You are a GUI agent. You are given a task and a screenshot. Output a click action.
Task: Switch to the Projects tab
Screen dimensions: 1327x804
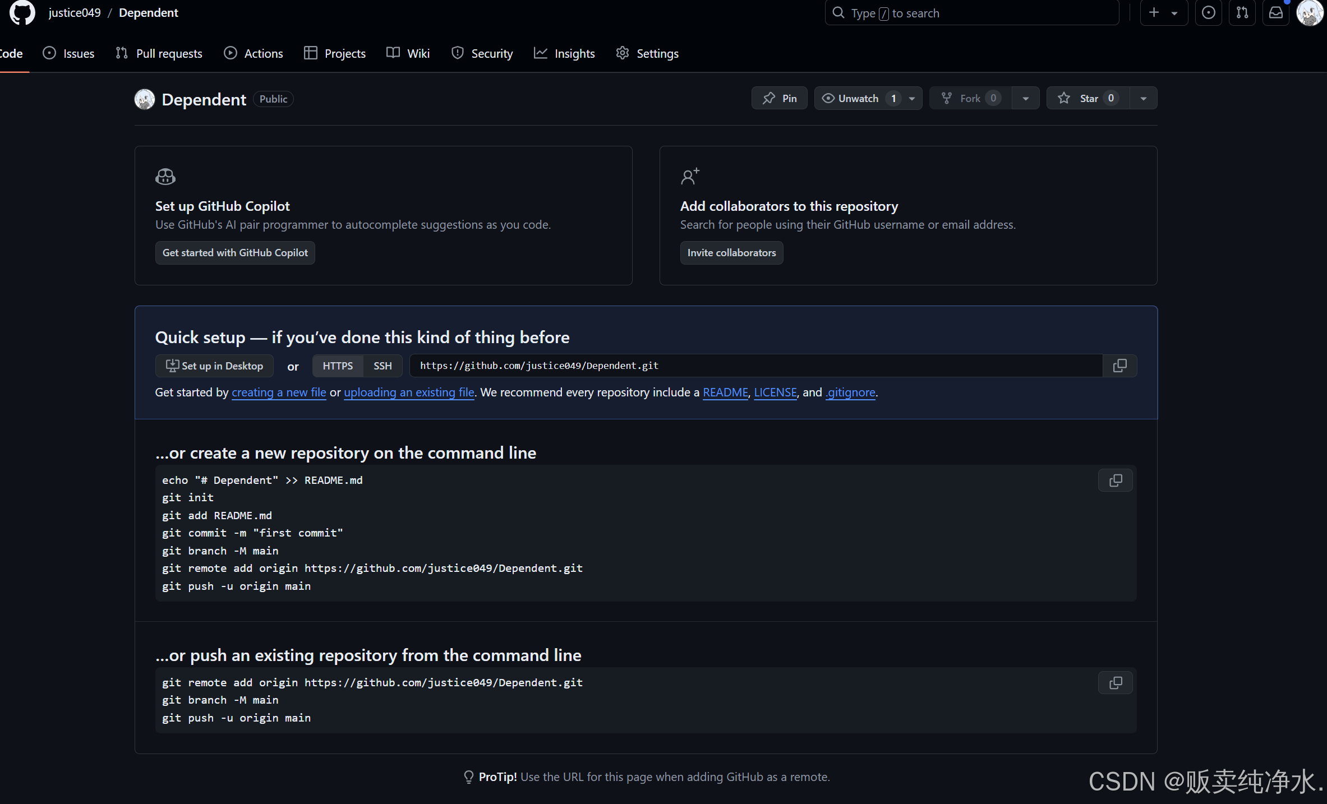coord(335,53)
